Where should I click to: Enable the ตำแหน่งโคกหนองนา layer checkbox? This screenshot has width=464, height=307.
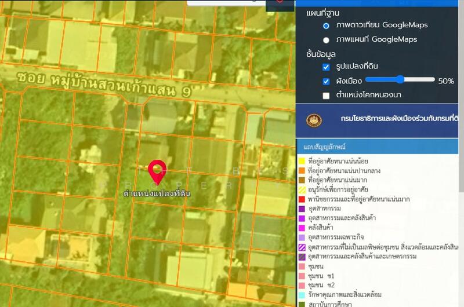click(x=326, y=94)
